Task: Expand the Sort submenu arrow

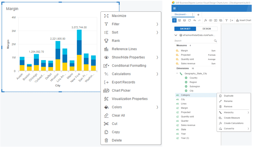Action: 157,32
